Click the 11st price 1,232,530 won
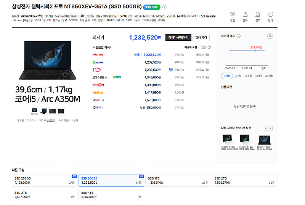Image resolution: width=305 pixels, height=205 pixels. 152,70
